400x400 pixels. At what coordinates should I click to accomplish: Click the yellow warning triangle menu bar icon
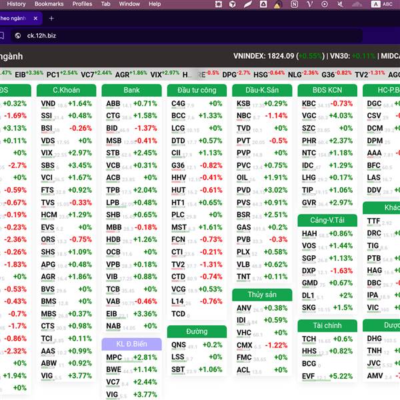[277, 5]
